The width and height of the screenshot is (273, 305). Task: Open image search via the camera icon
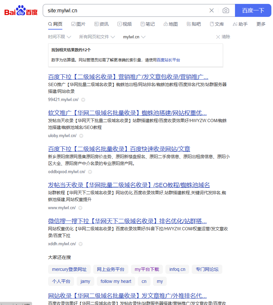[226, 10]
